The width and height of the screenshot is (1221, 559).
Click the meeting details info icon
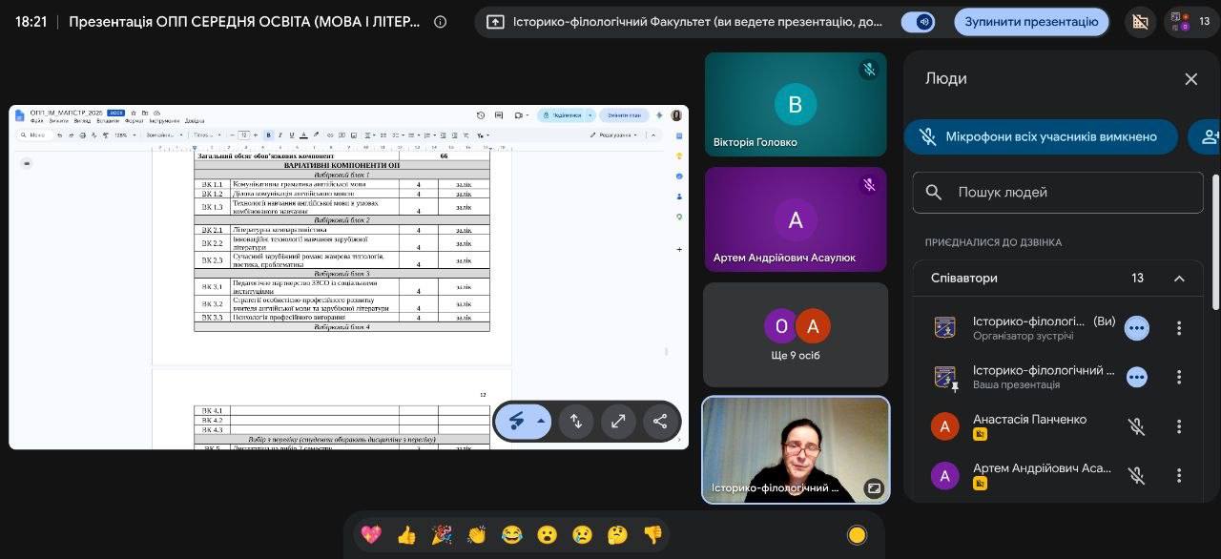point(440,22)
